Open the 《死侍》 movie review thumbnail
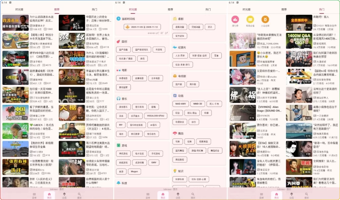340x200 pixels. [15, 77]
